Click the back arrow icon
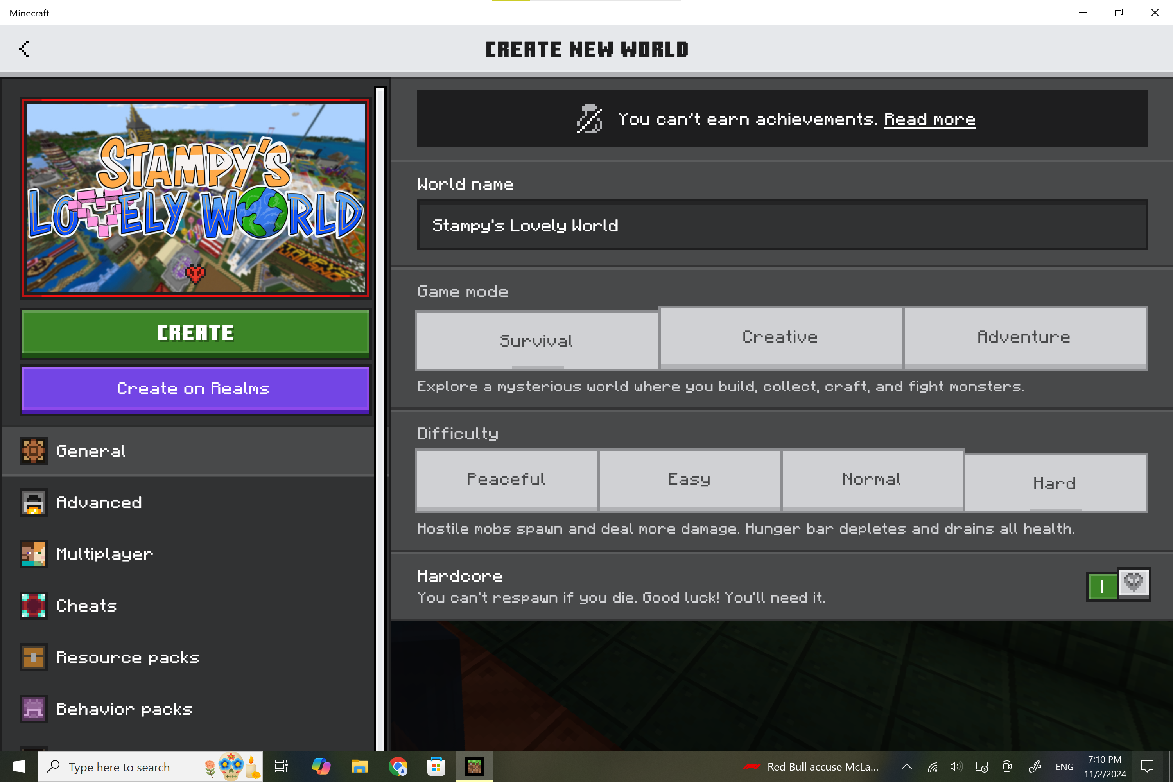 pos(24,49)
